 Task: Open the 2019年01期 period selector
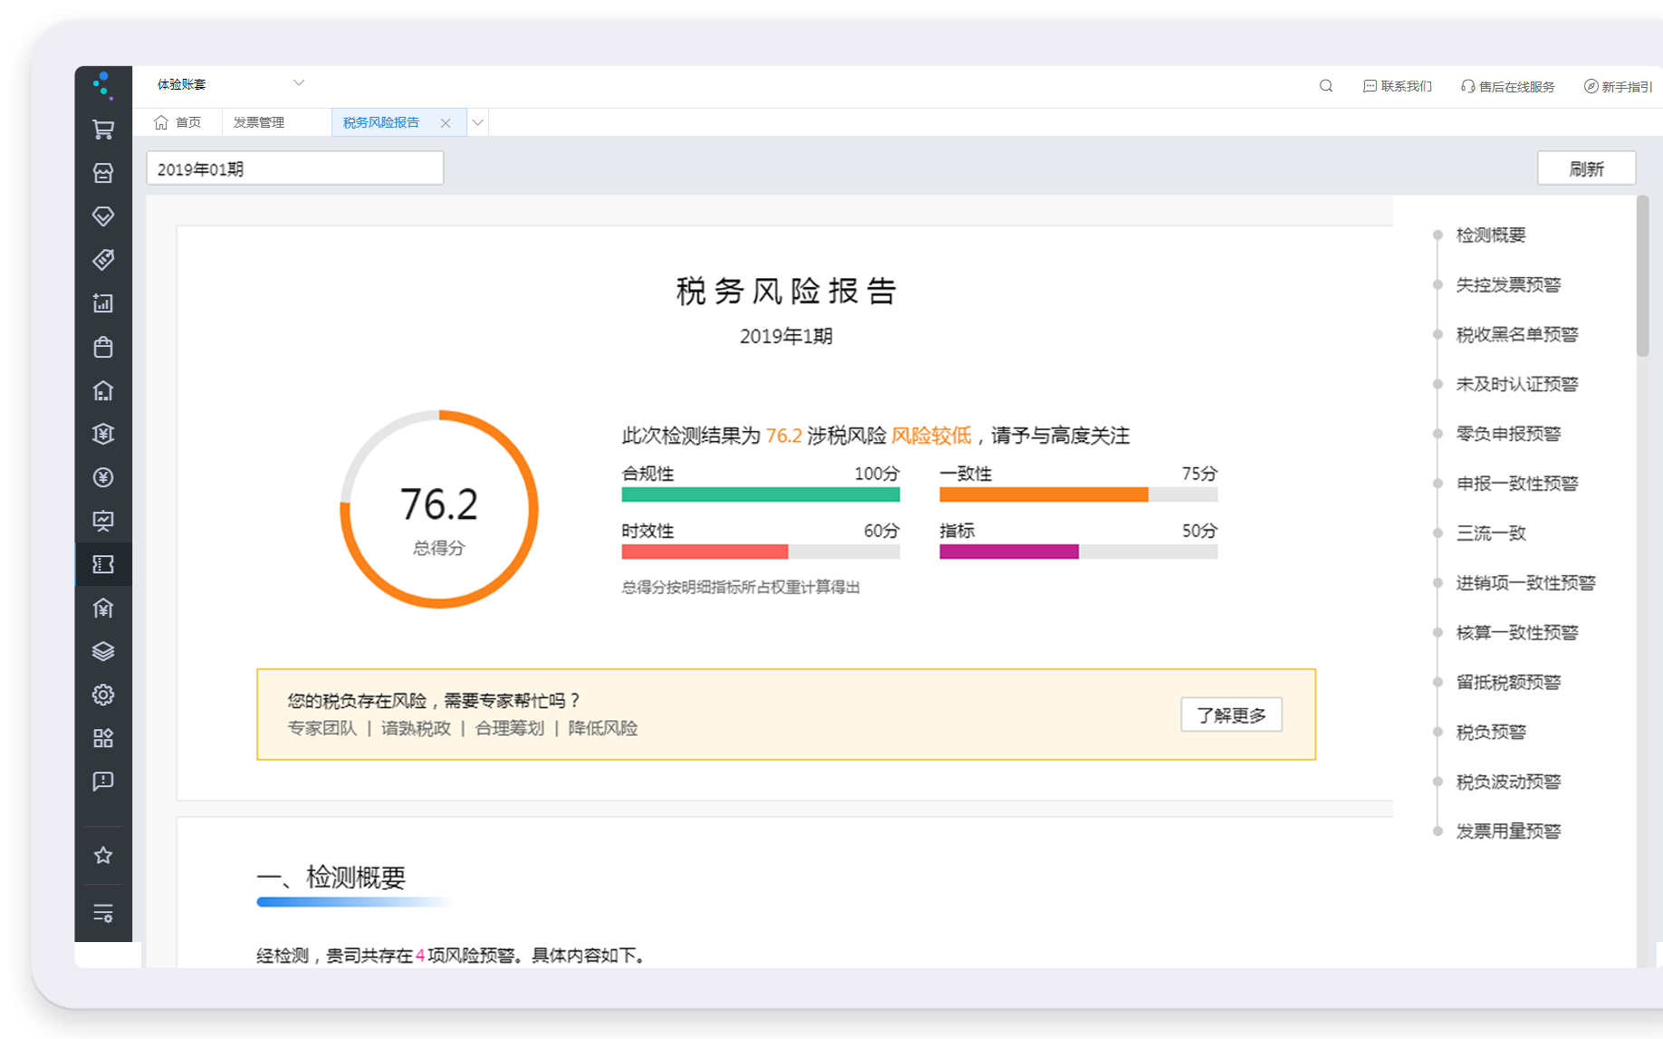point(295,168)
